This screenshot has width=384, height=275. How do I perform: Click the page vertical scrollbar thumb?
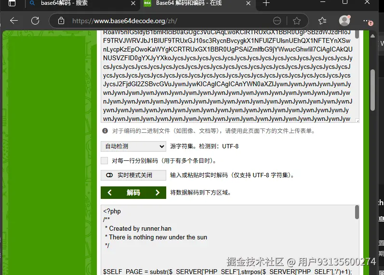[x=372, y=90]
